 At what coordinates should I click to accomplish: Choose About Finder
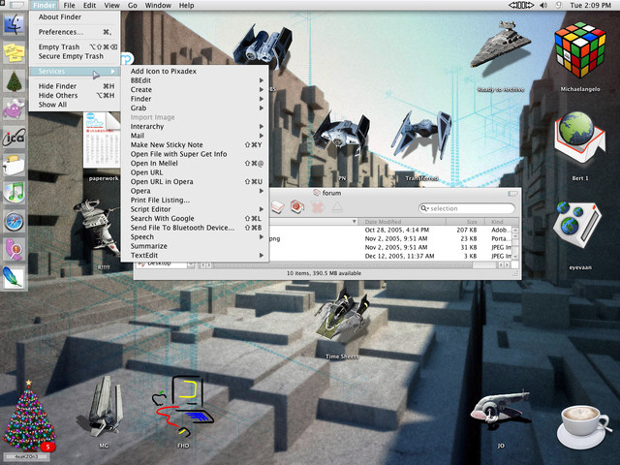pos(75,17)
